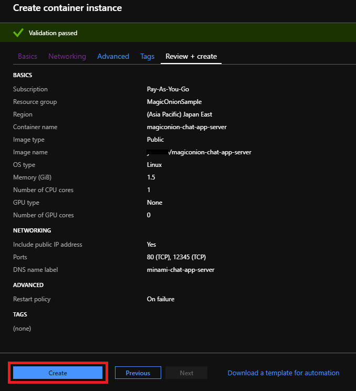Select the Public image type value

(x=155, y=140)
